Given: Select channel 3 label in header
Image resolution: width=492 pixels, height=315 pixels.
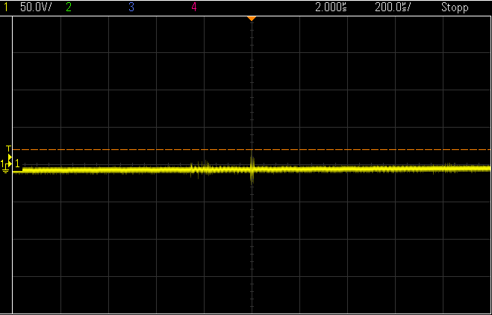Looking at the screenshot, I should coord(131,7).
